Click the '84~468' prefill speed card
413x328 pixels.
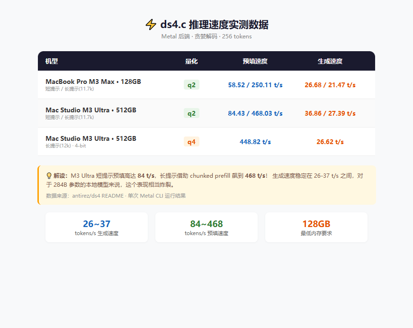(x=206, y=228)
